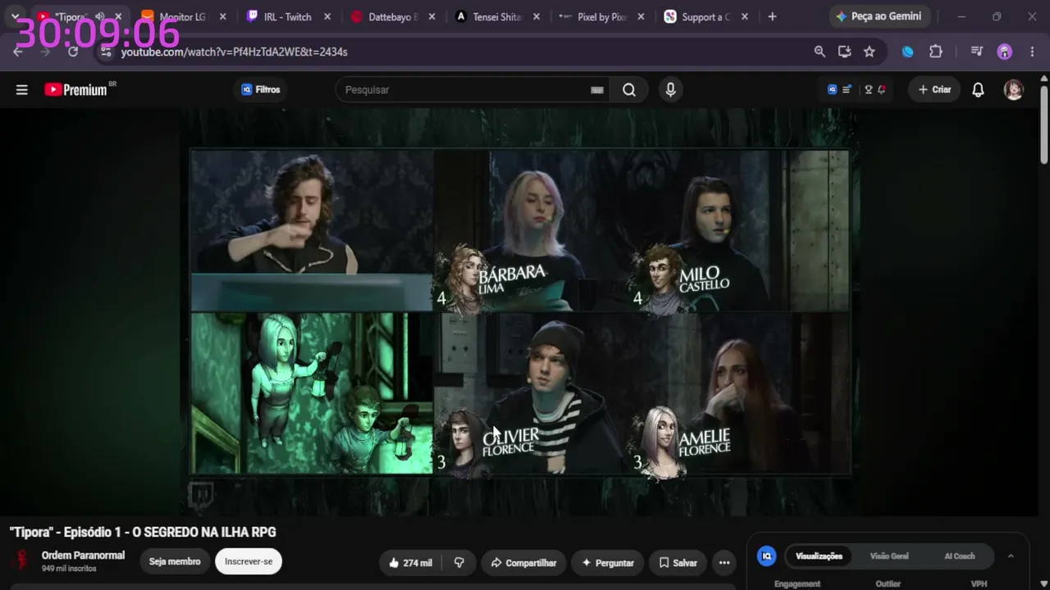1050x590 pixels.
Task: Open a new browser tab
Action: (772, 16)
